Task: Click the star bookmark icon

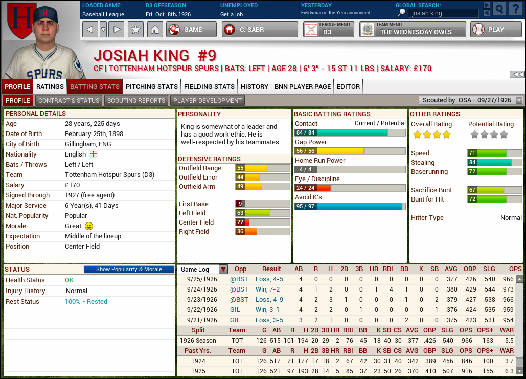Action: point(135,30)
